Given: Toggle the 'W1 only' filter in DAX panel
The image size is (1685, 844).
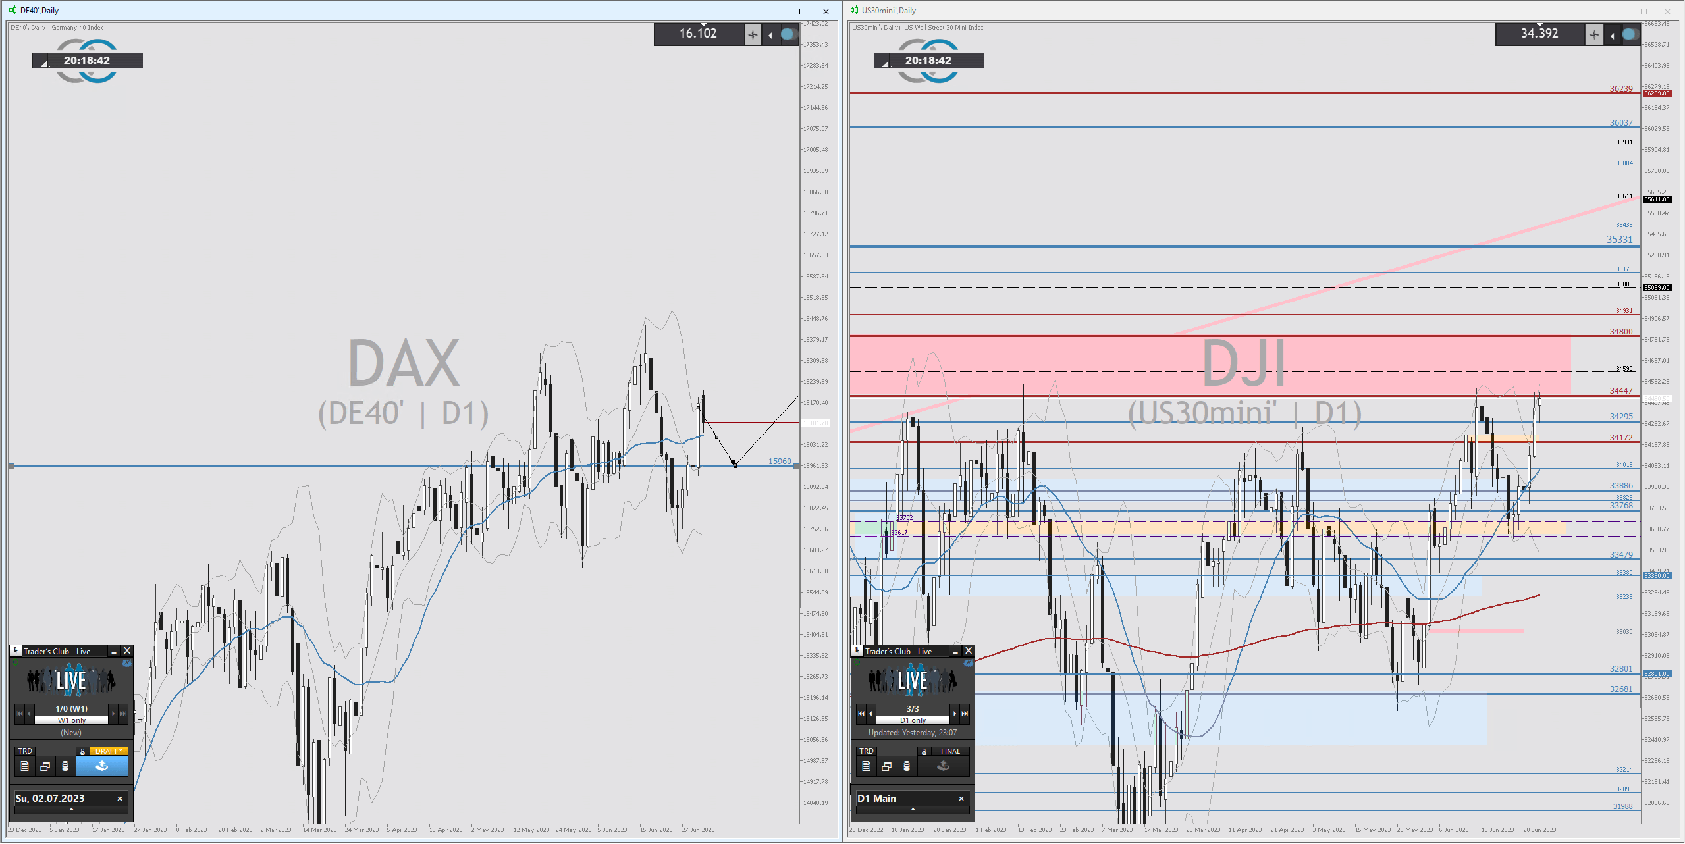Looking at the screenshot, I should coord(71,720).
